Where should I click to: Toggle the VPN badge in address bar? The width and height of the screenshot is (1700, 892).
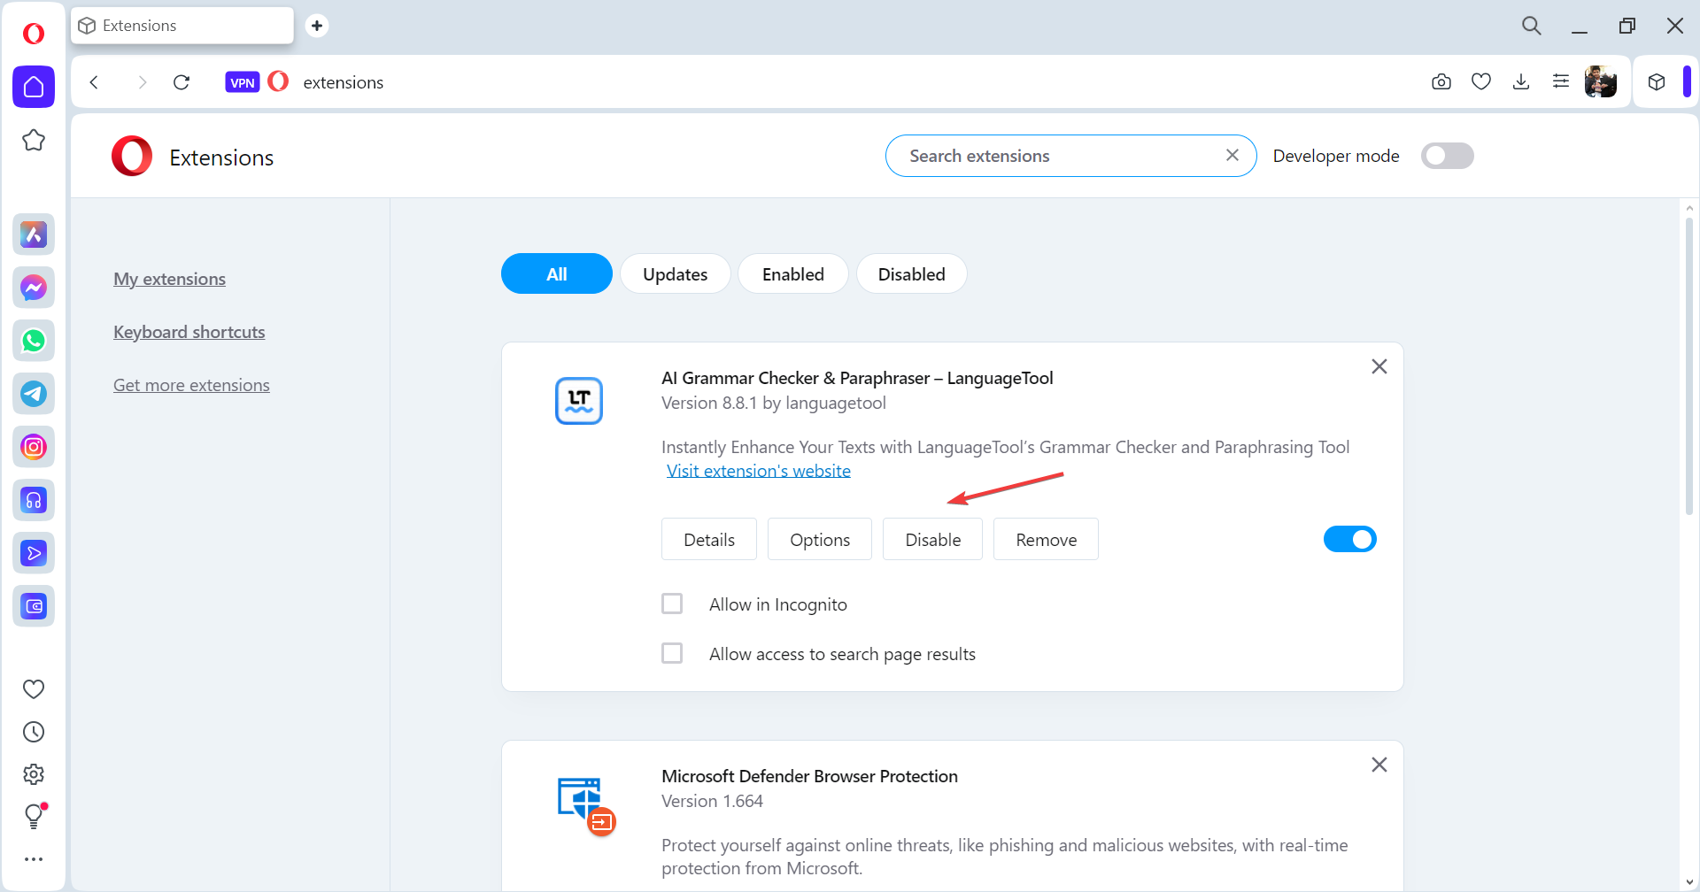tap(243, 82)
